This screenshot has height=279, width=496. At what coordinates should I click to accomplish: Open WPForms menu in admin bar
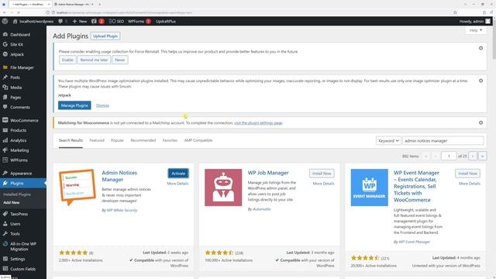pos(139,21)
